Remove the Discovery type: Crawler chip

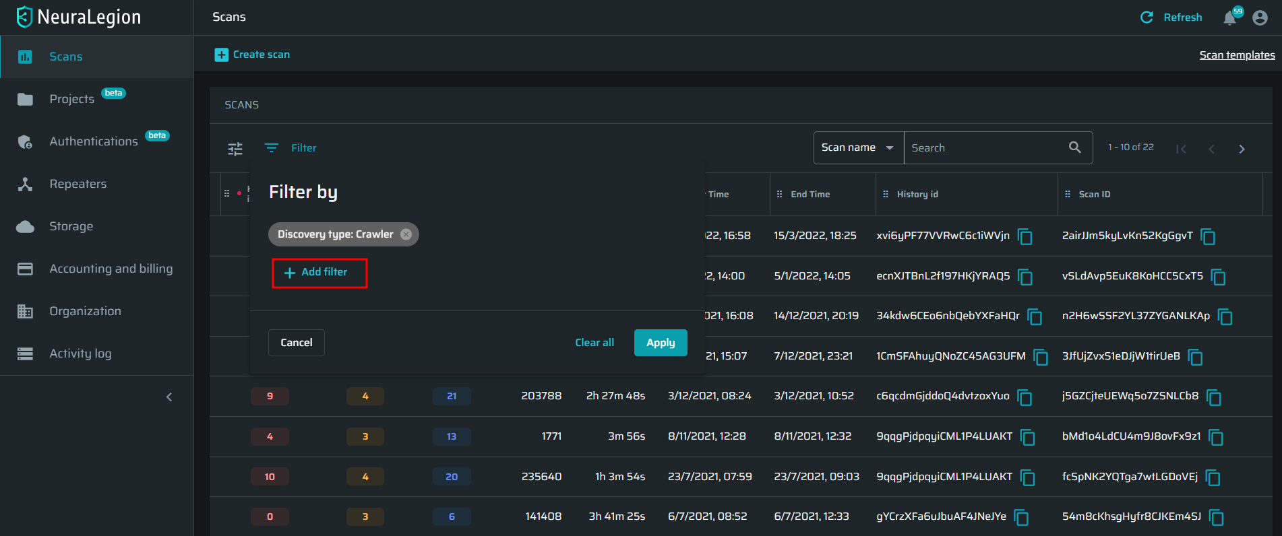coord(406,234)
